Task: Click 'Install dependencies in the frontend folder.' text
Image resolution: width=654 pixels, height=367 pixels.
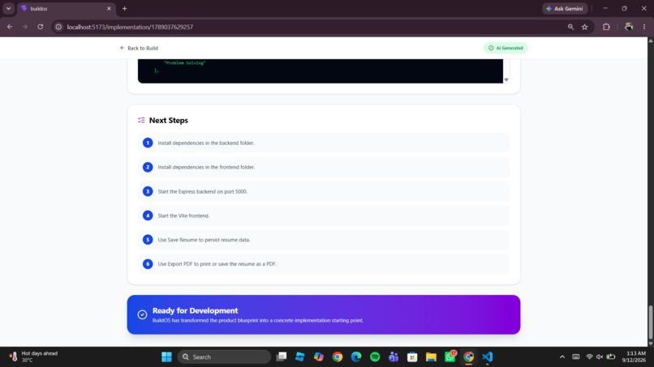Action: click(206, 167)
